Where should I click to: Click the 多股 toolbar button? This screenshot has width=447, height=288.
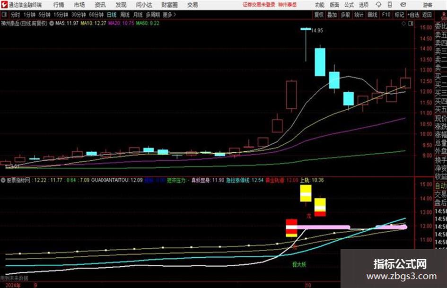pos(345,15)
